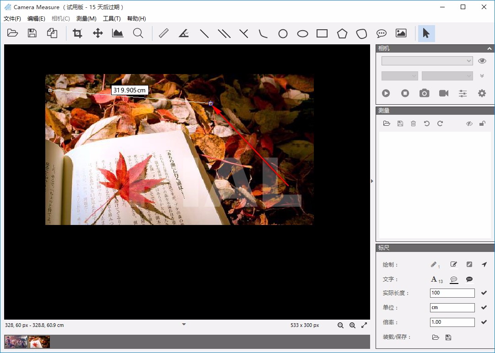495x353 pixels.
Task: Collapse the 相机 panel with its chevron
Action: point(489,48)
